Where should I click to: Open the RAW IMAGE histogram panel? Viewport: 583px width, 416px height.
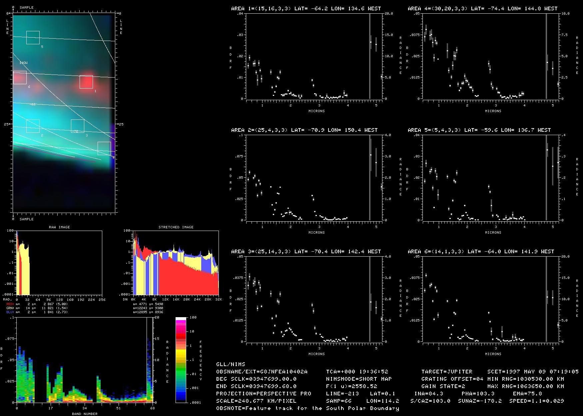59,263
